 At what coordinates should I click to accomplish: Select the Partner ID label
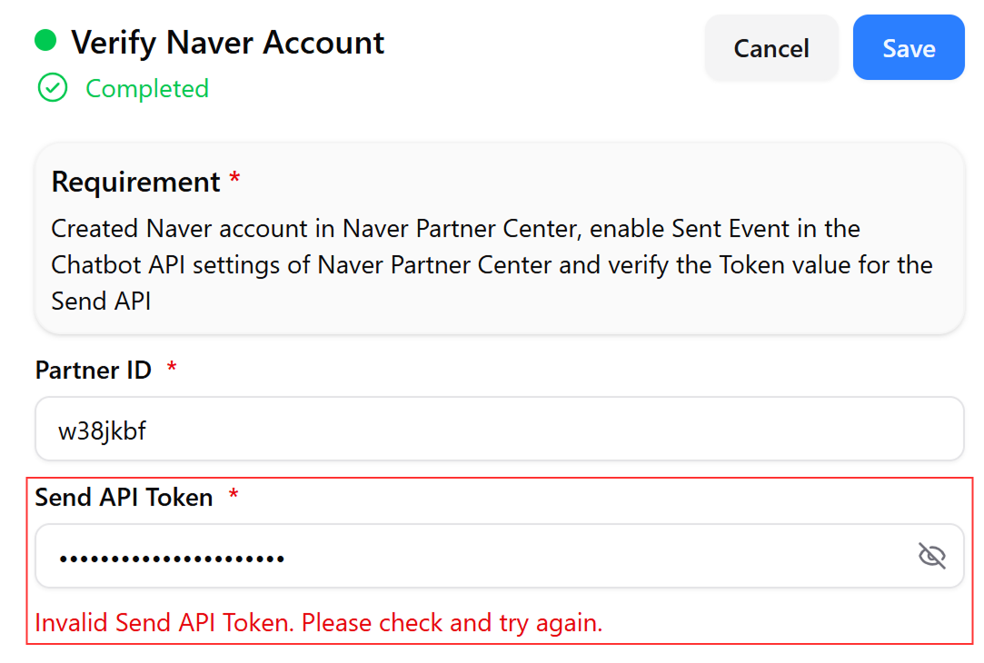tap(94, 370)
